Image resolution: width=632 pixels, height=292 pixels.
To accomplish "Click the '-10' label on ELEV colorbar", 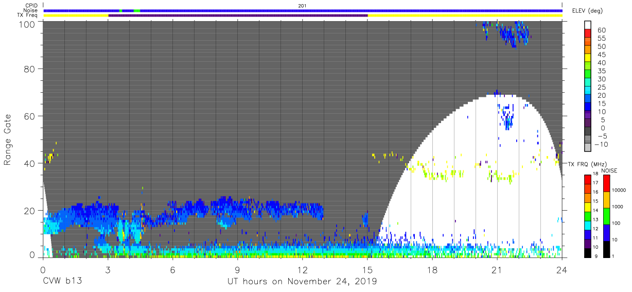I will click(x=601, y=144).
